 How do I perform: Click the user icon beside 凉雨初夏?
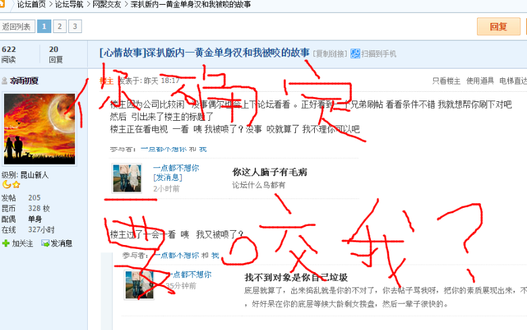5,80
